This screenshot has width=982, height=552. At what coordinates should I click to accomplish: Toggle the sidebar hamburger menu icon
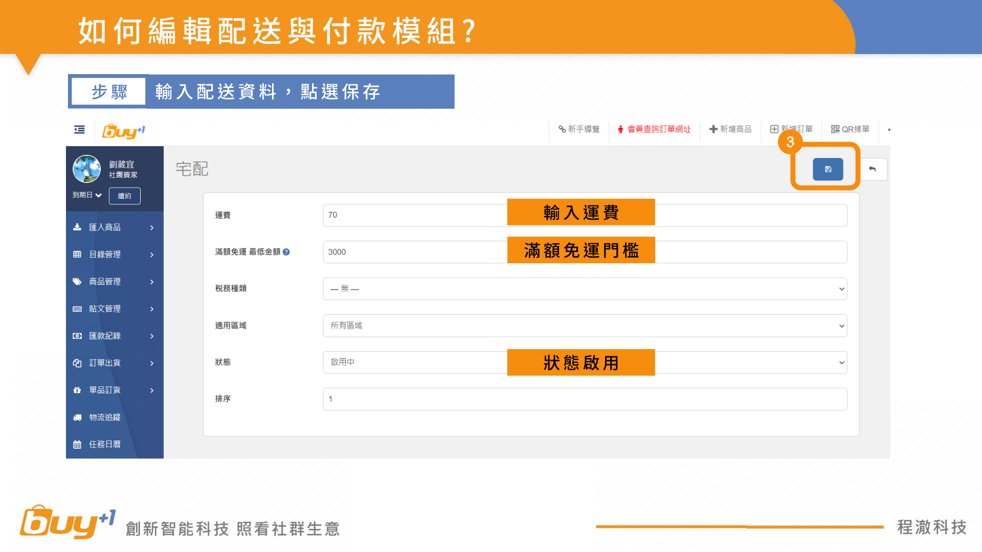[x=79, y=130]
